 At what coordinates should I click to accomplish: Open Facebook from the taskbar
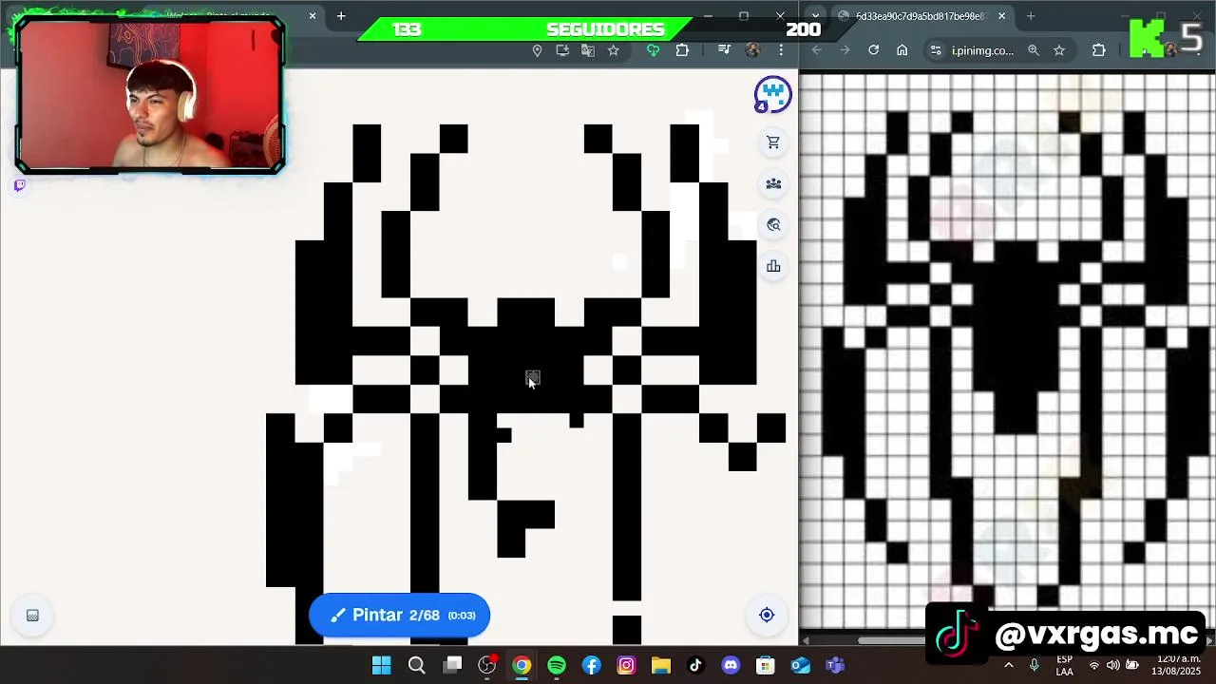592,665
